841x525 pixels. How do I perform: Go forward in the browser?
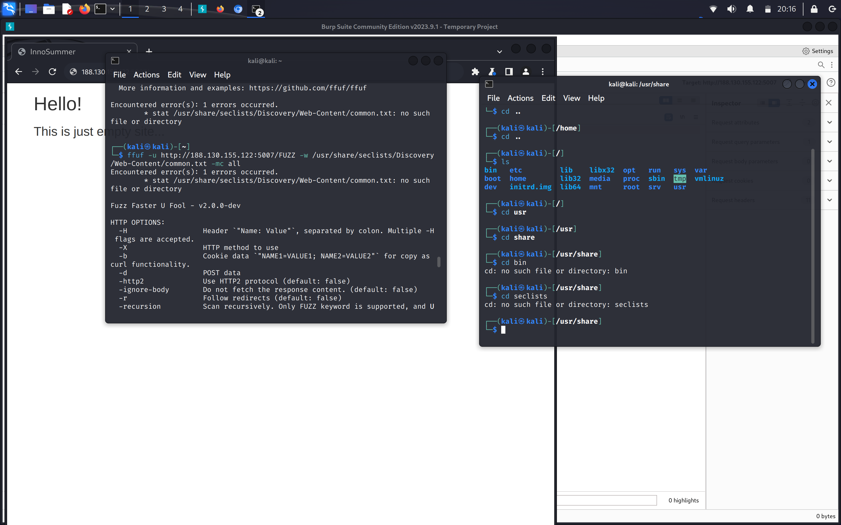(x=35, y=72)
